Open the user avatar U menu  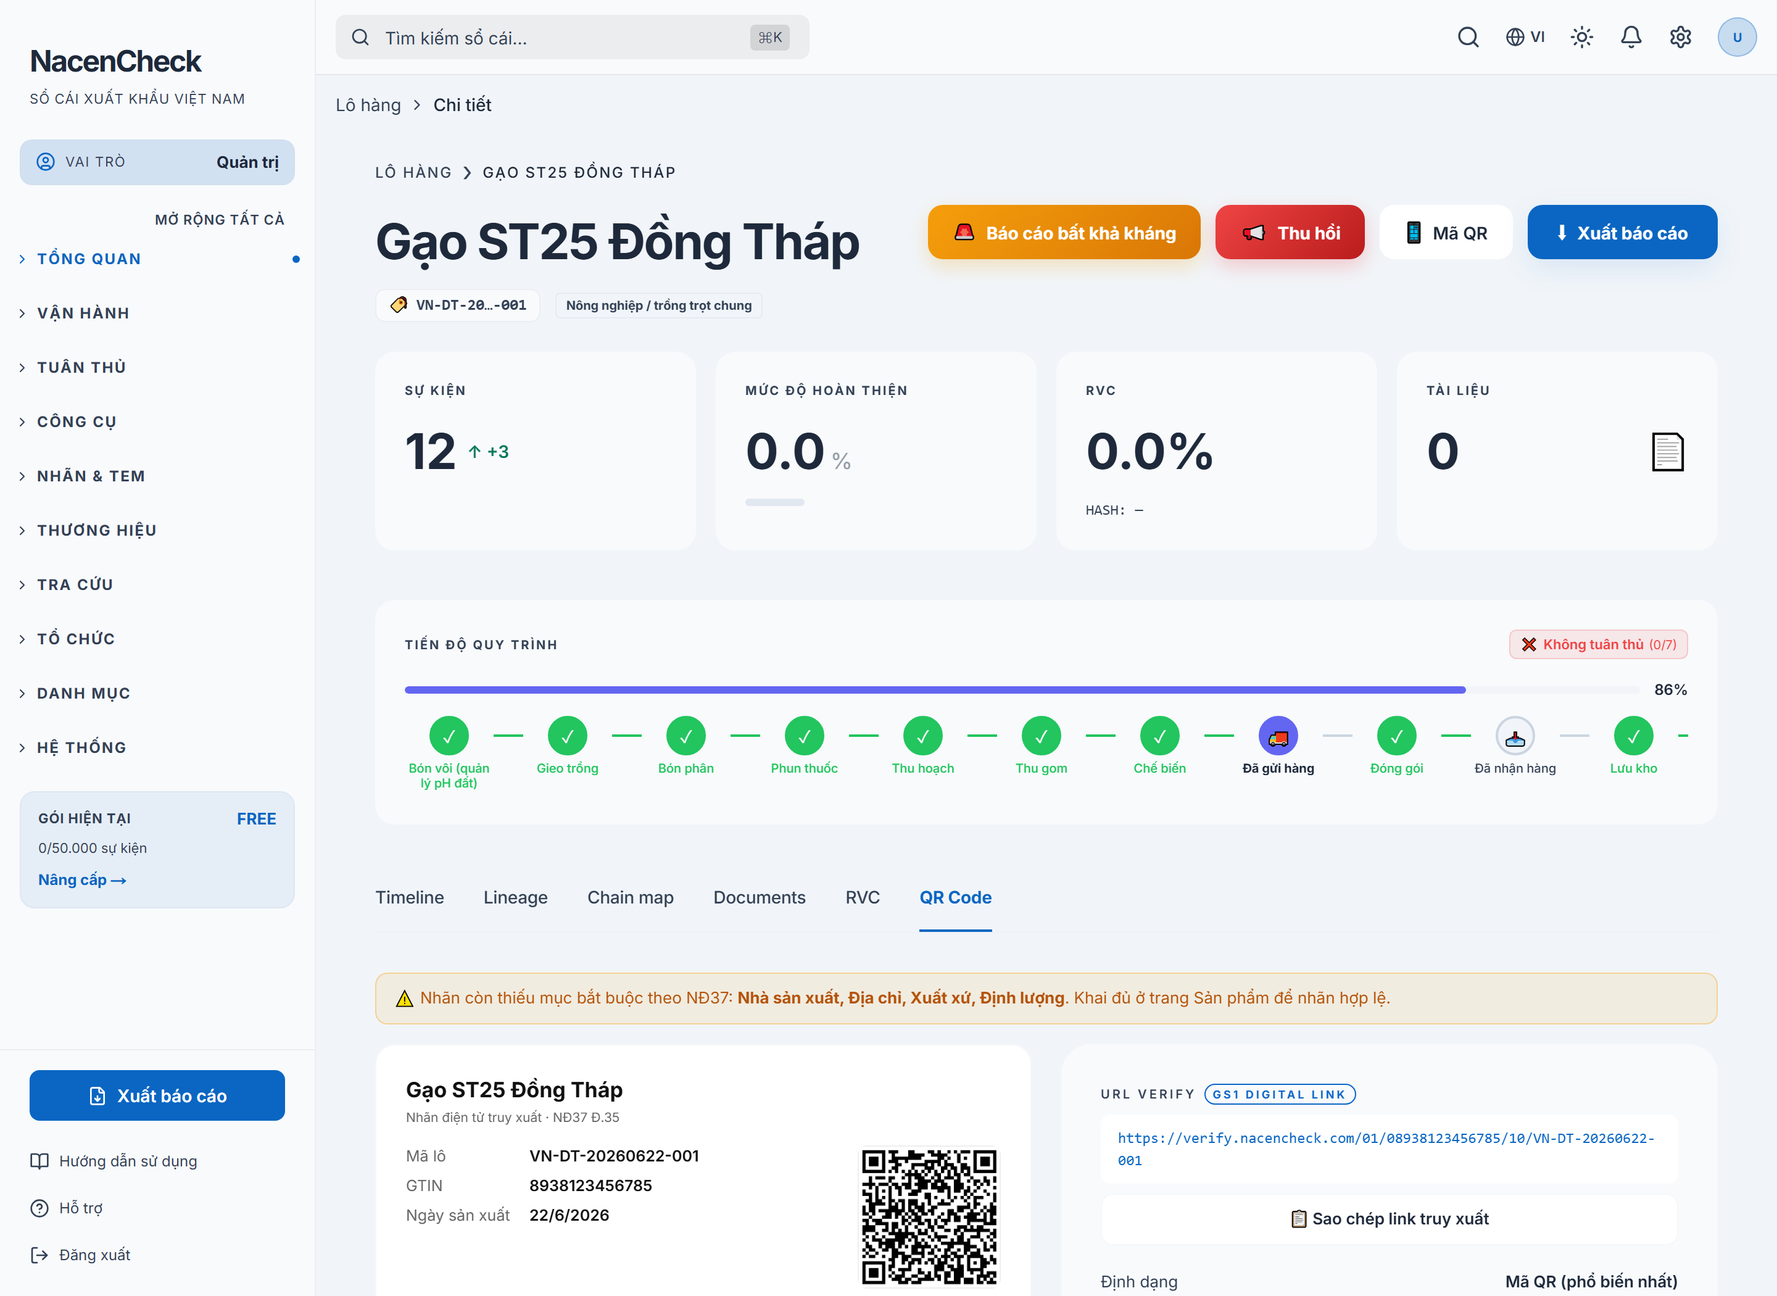pos(1737,37)
